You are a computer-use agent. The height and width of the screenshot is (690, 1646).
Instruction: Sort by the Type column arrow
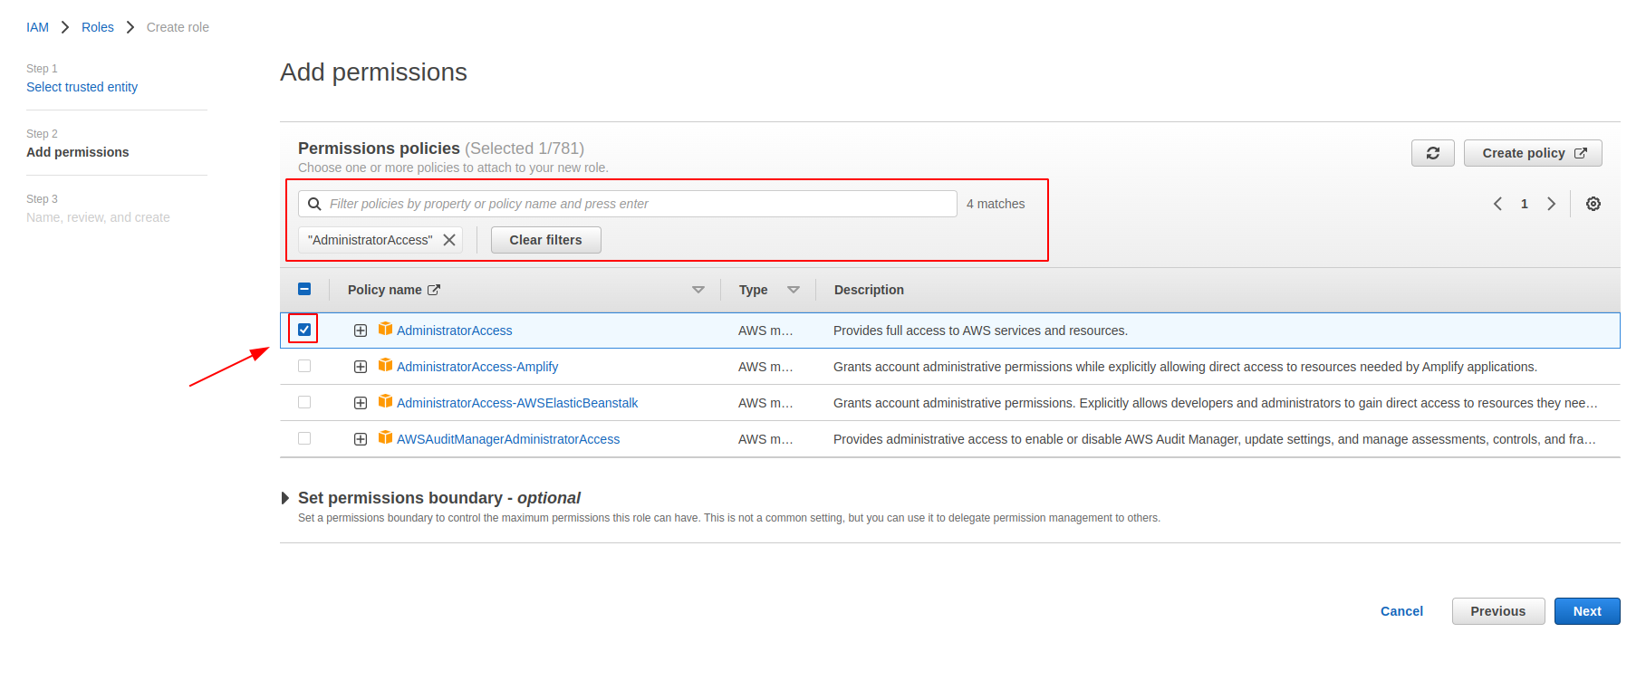click(794, 290)
